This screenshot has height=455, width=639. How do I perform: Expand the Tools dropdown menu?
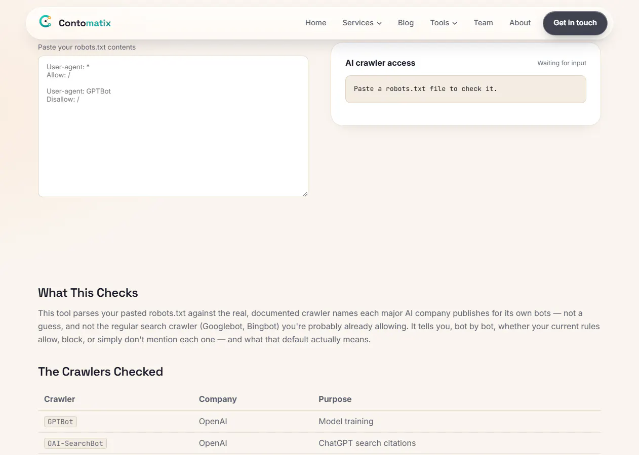(x=444, y=23)
